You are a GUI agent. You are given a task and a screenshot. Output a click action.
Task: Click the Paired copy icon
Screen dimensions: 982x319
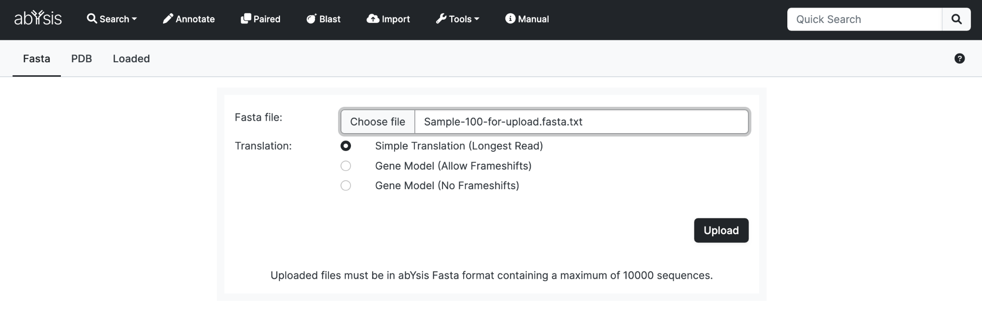tap(245, 19)
